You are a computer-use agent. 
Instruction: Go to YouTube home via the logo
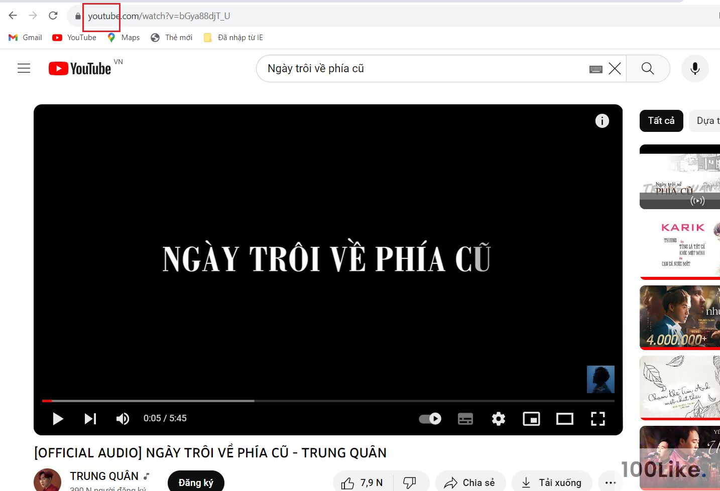pyautogui.click(x=80, y=68)
